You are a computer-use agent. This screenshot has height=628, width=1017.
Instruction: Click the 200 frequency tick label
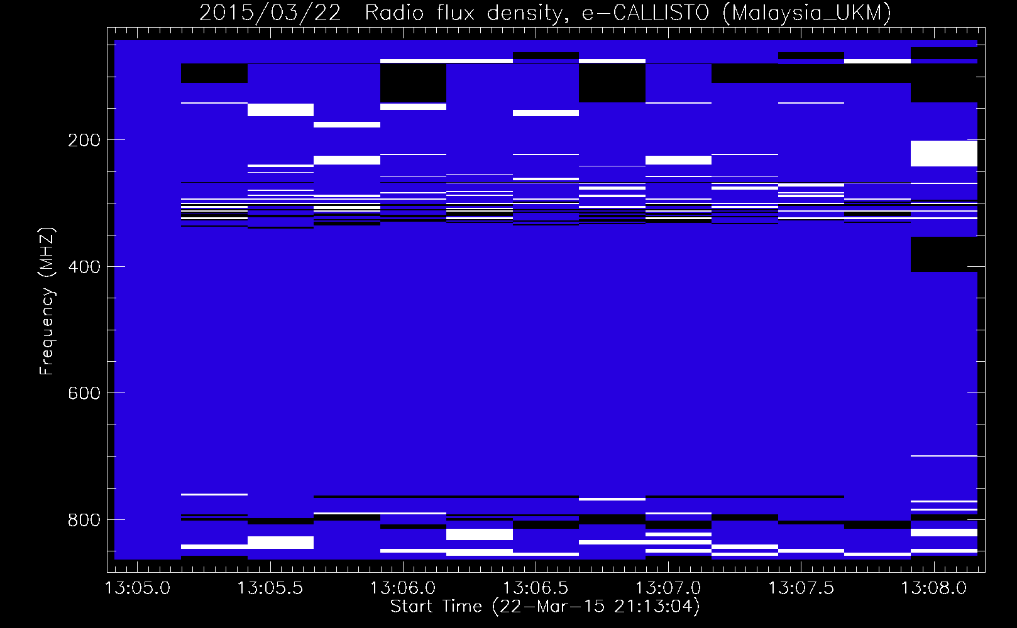(84, 140)
